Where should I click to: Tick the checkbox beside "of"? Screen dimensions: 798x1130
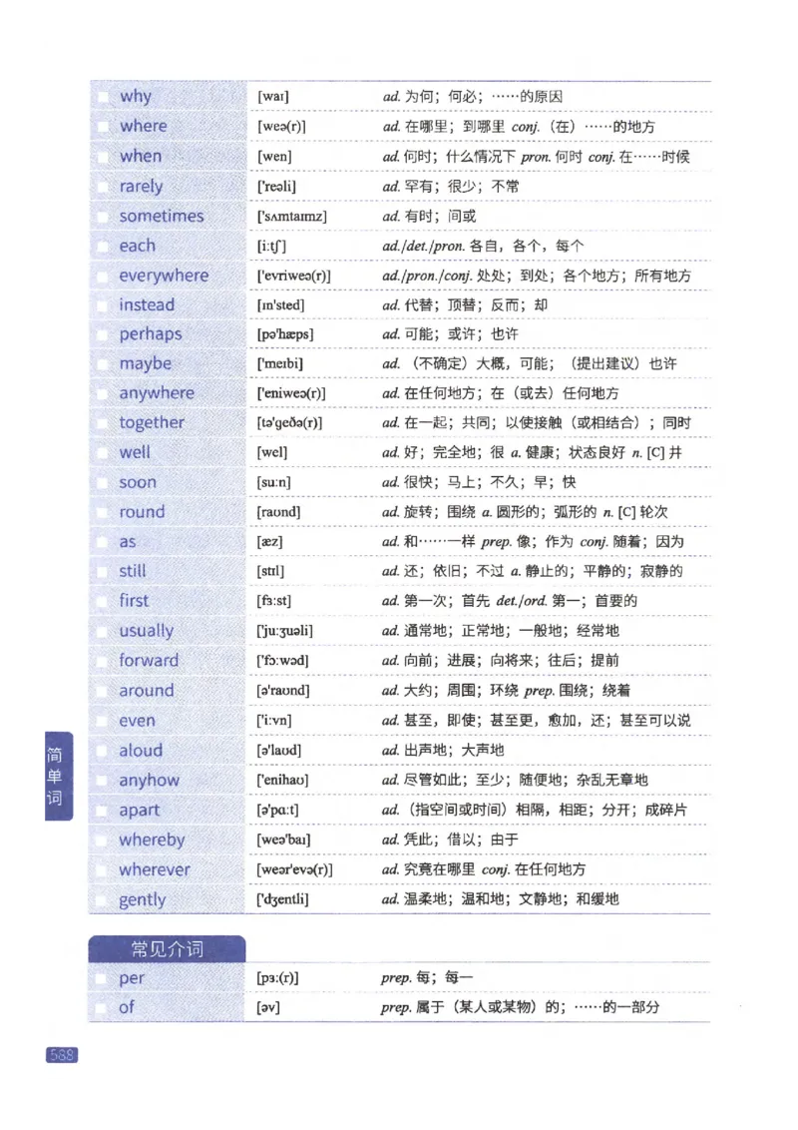(x=104, y=1008)
